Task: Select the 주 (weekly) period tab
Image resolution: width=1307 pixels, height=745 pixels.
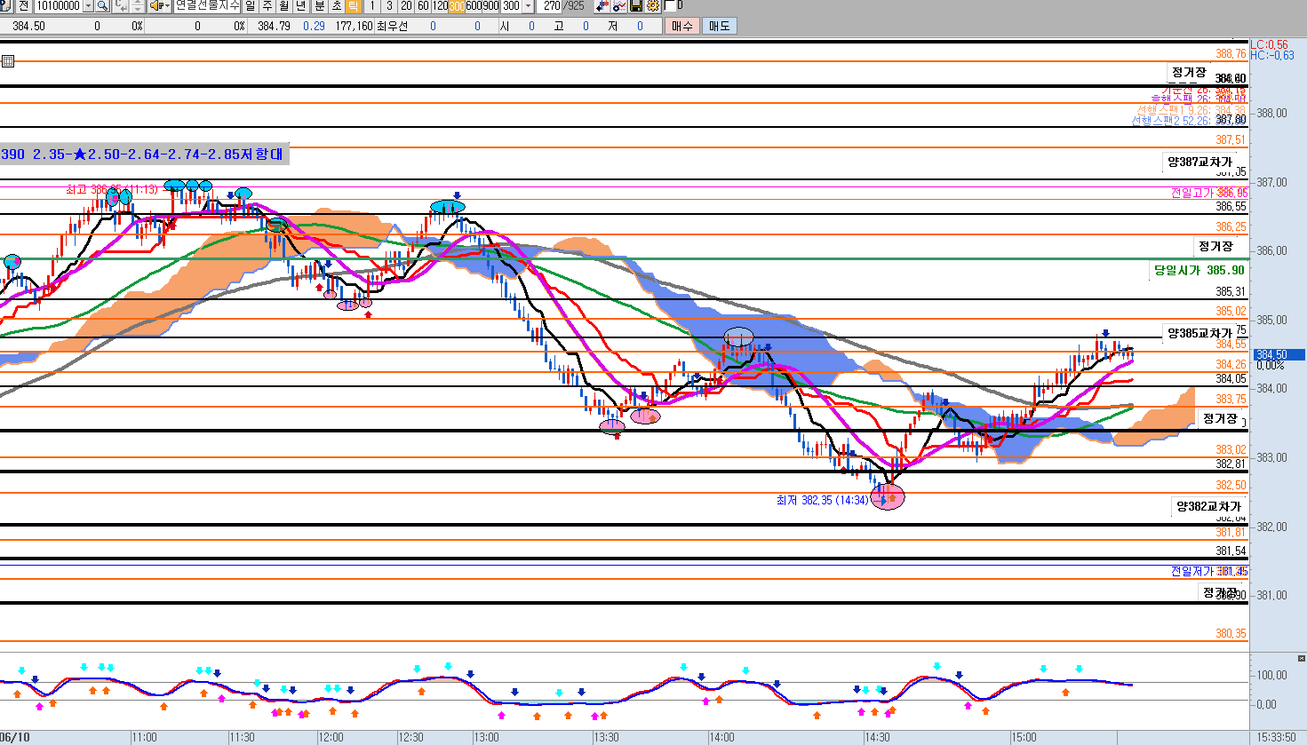Action: (x=267, y=5)
